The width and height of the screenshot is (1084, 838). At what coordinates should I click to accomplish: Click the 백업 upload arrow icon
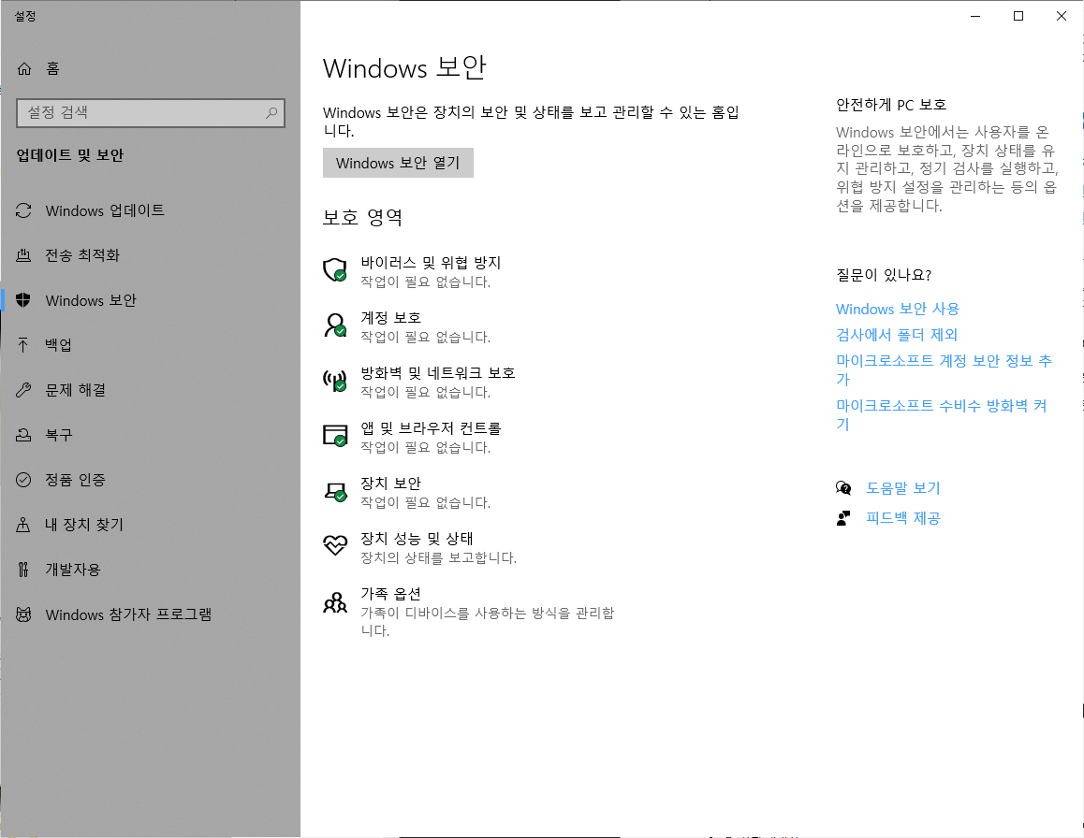point(23,345)
